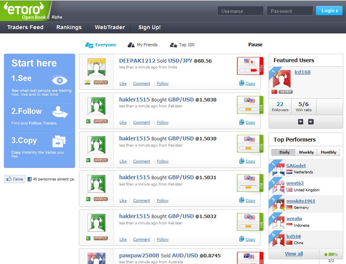Click View all top performers link
Screen dimensions: 346x264
click(294, 254)
